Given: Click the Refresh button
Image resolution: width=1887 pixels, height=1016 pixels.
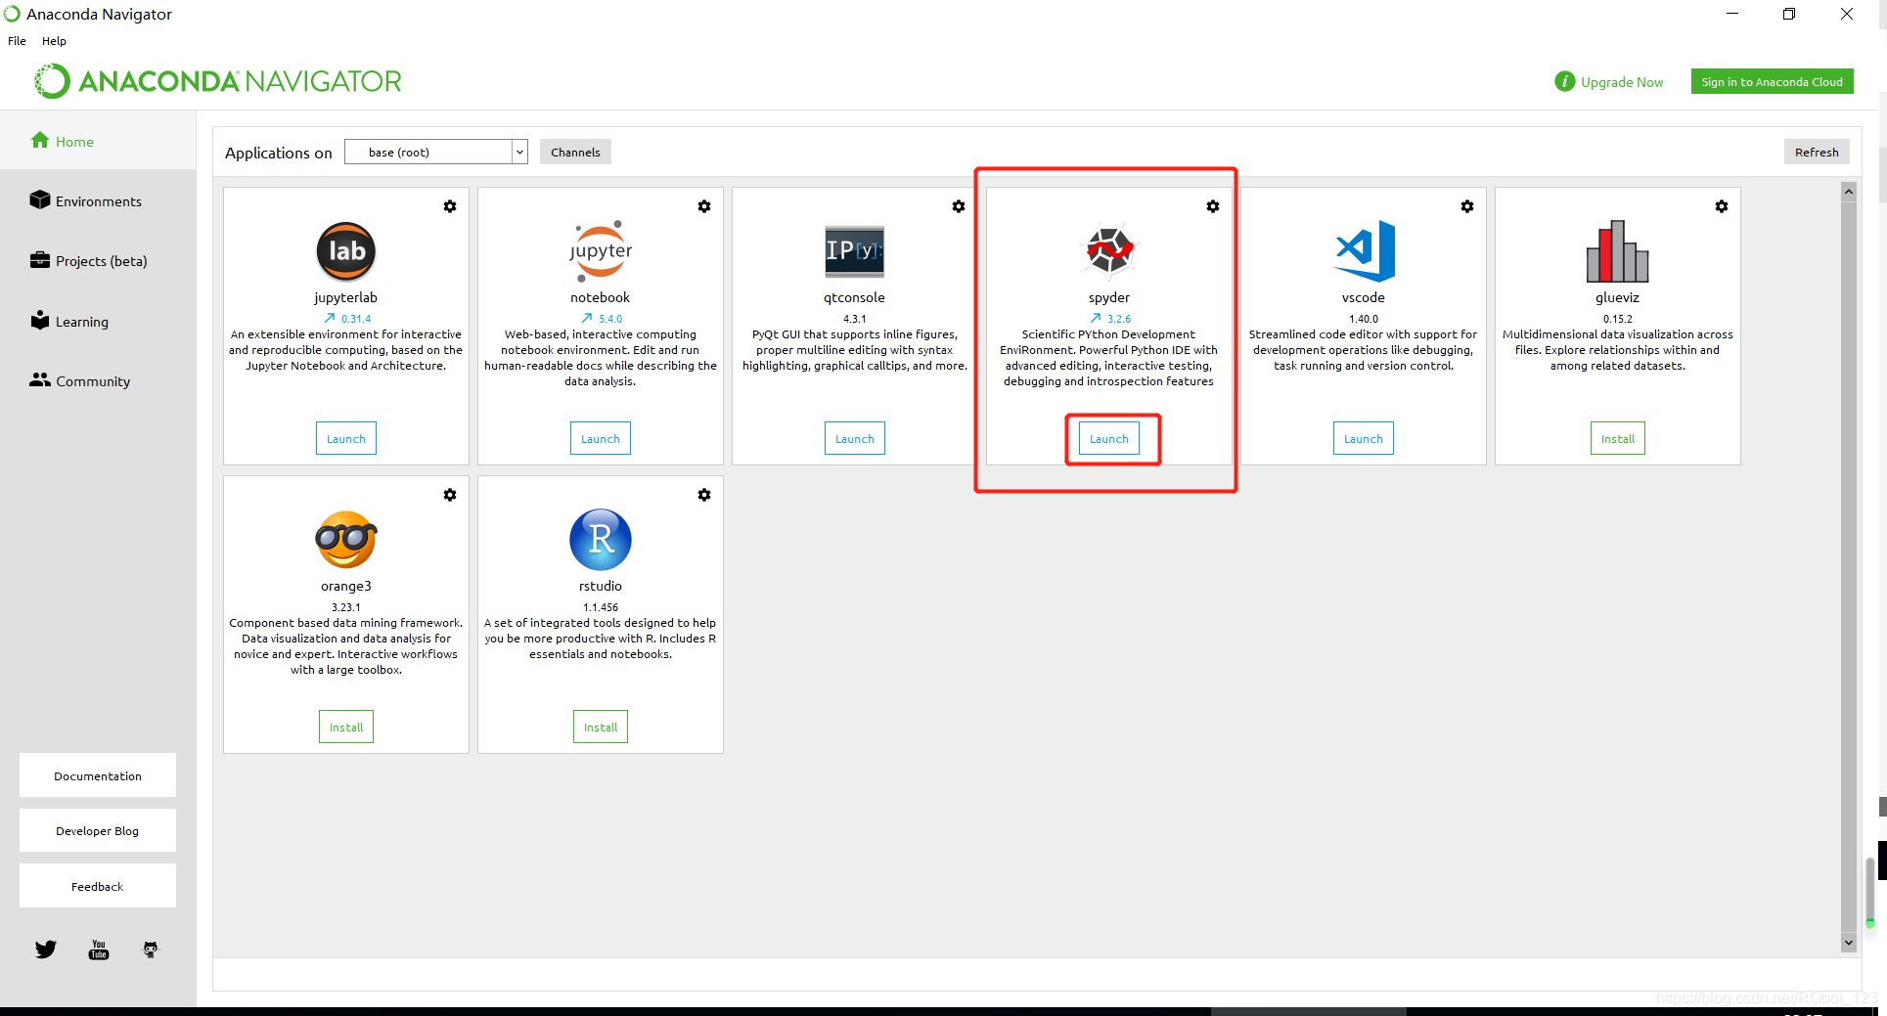Looking at the screenshot, I should tap(1817, 153).
